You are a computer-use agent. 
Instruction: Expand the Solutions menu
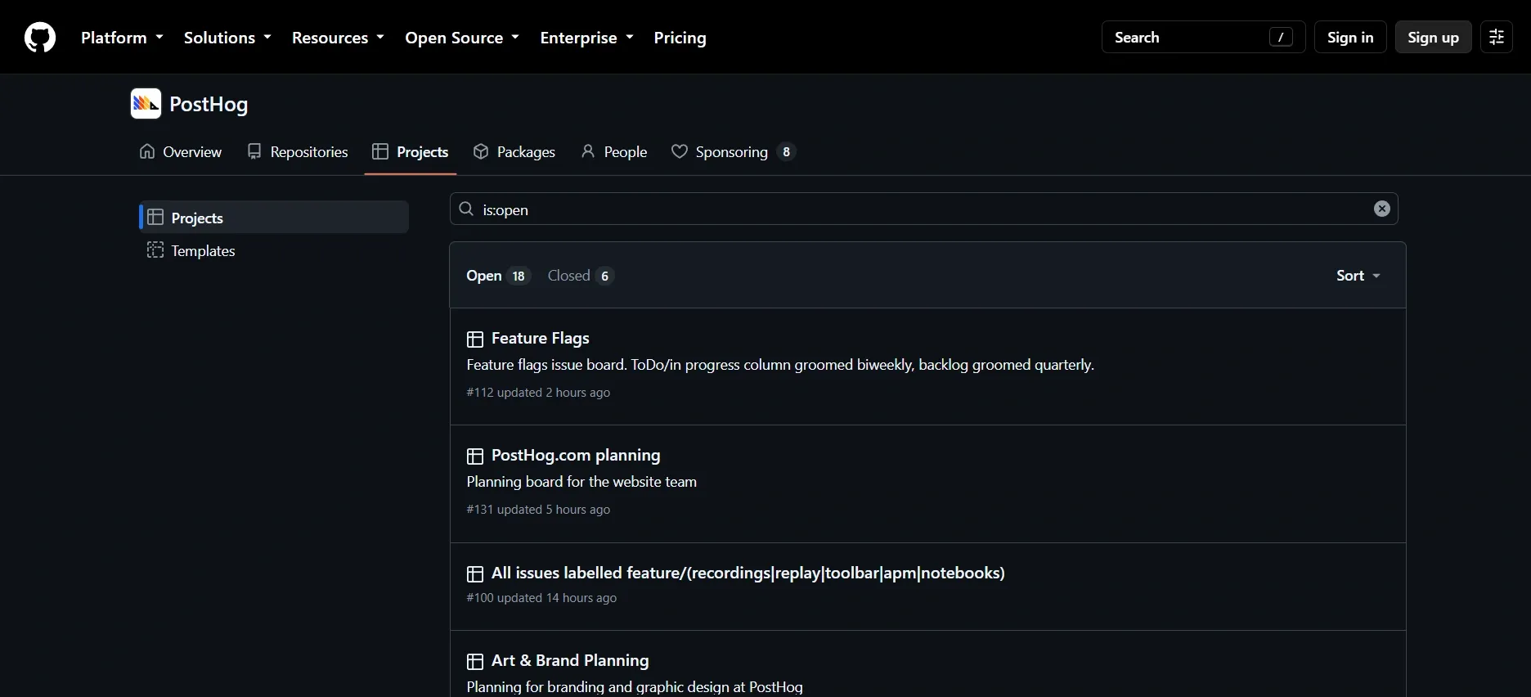point(227,38)
